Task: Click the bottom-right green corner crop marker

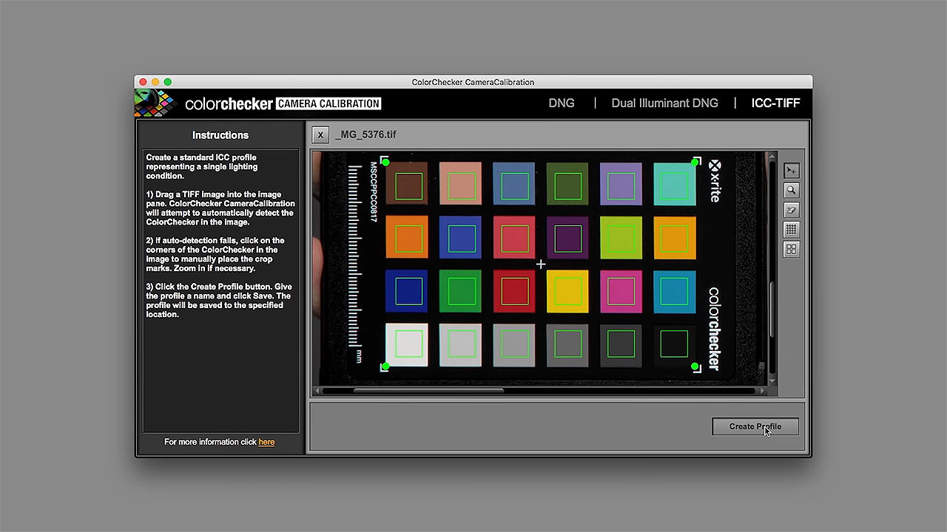Action: click(x=695, y=366)
